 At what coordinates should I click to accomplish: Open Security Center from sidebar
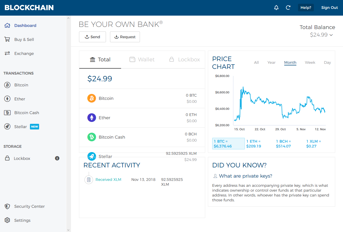coord(29,206)
